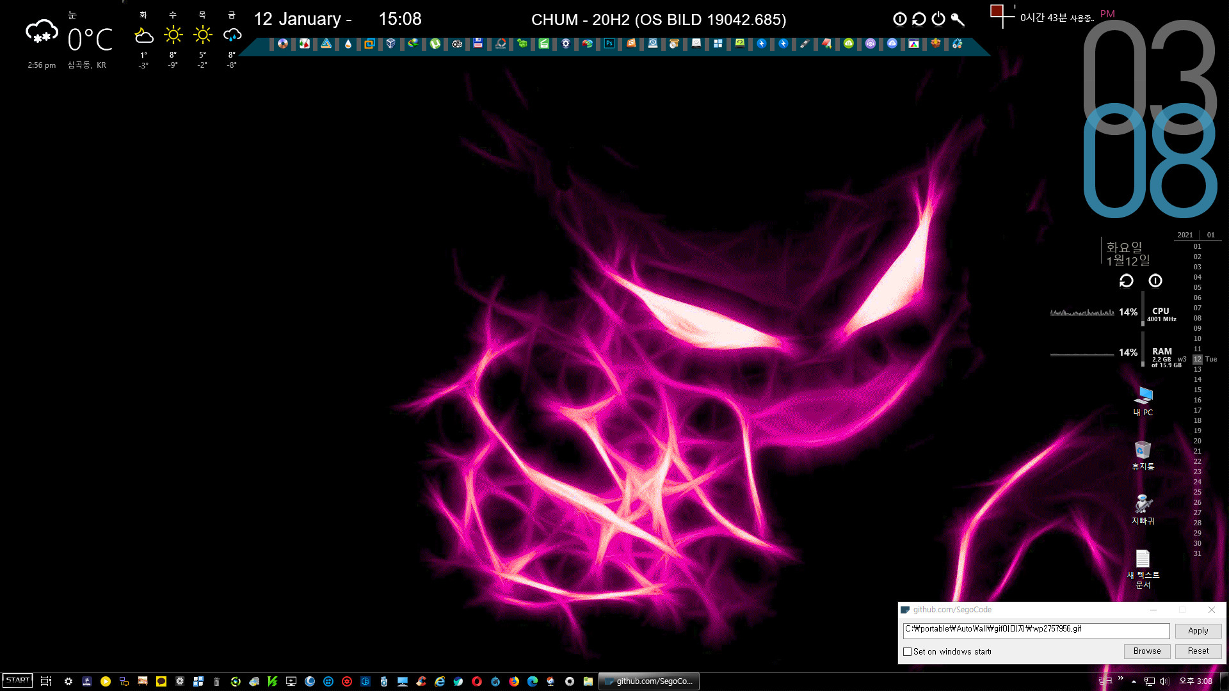Click the restart icon in top bar
Image resolution: width=1229 pixels, height=691 pixels.
pyautogui.click(x=919, y=19)
